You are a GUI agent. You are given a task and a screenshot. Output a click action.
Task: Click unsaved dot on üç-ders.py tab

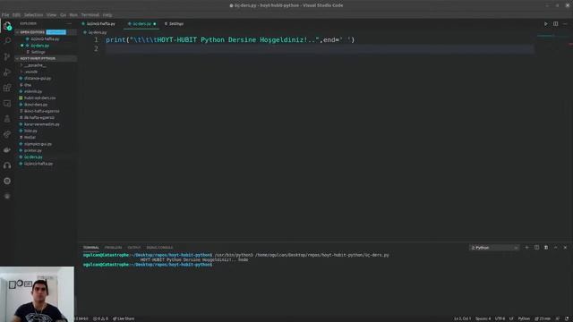(155, 24)
